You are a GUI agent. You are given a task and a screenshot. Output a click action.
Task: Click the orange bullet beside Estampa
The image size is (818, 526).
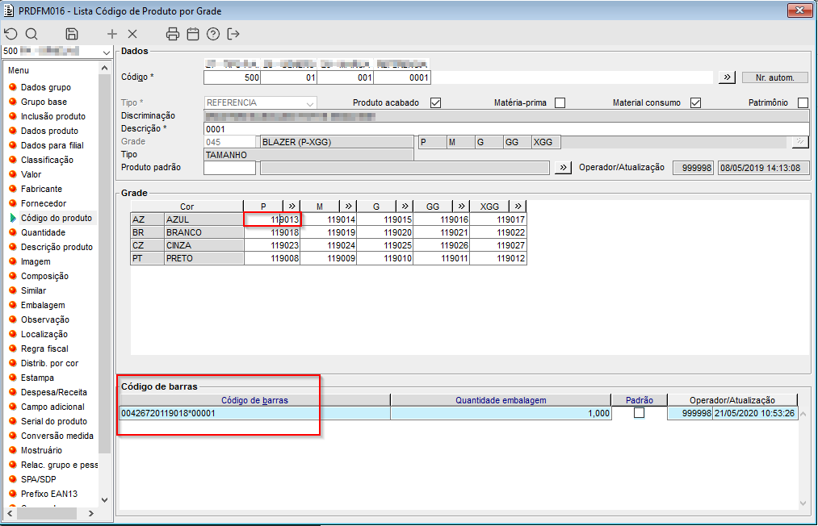point(13,378)
